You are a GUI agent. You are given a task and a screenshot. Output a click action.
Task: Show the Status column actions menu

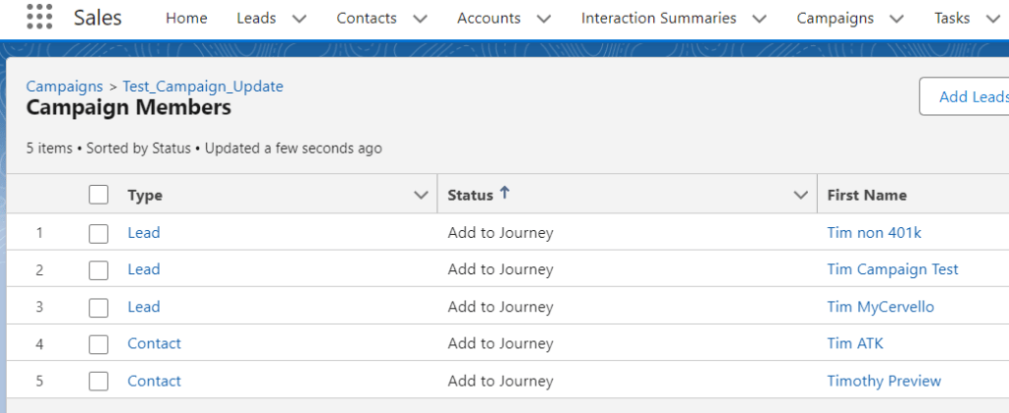tap(801, 196)
